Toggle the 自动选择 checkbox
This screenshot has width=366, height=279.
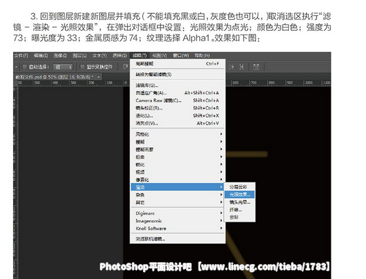24,67
